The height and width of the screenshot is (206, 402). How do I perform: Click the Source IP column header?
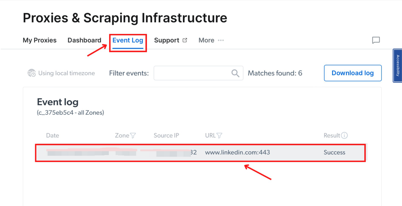pyautogui.click(x=166, y=135)
